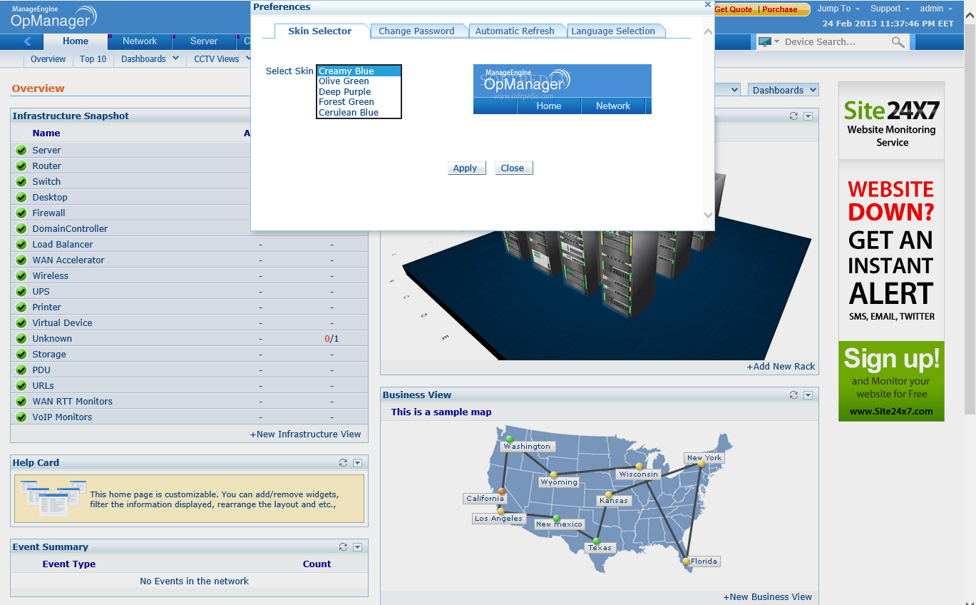Image resolution: width=976 pixels, height=605 pixels.
Task: Switch to the Change Password tab
Action: pyautogui.click(x=416, y=31)
